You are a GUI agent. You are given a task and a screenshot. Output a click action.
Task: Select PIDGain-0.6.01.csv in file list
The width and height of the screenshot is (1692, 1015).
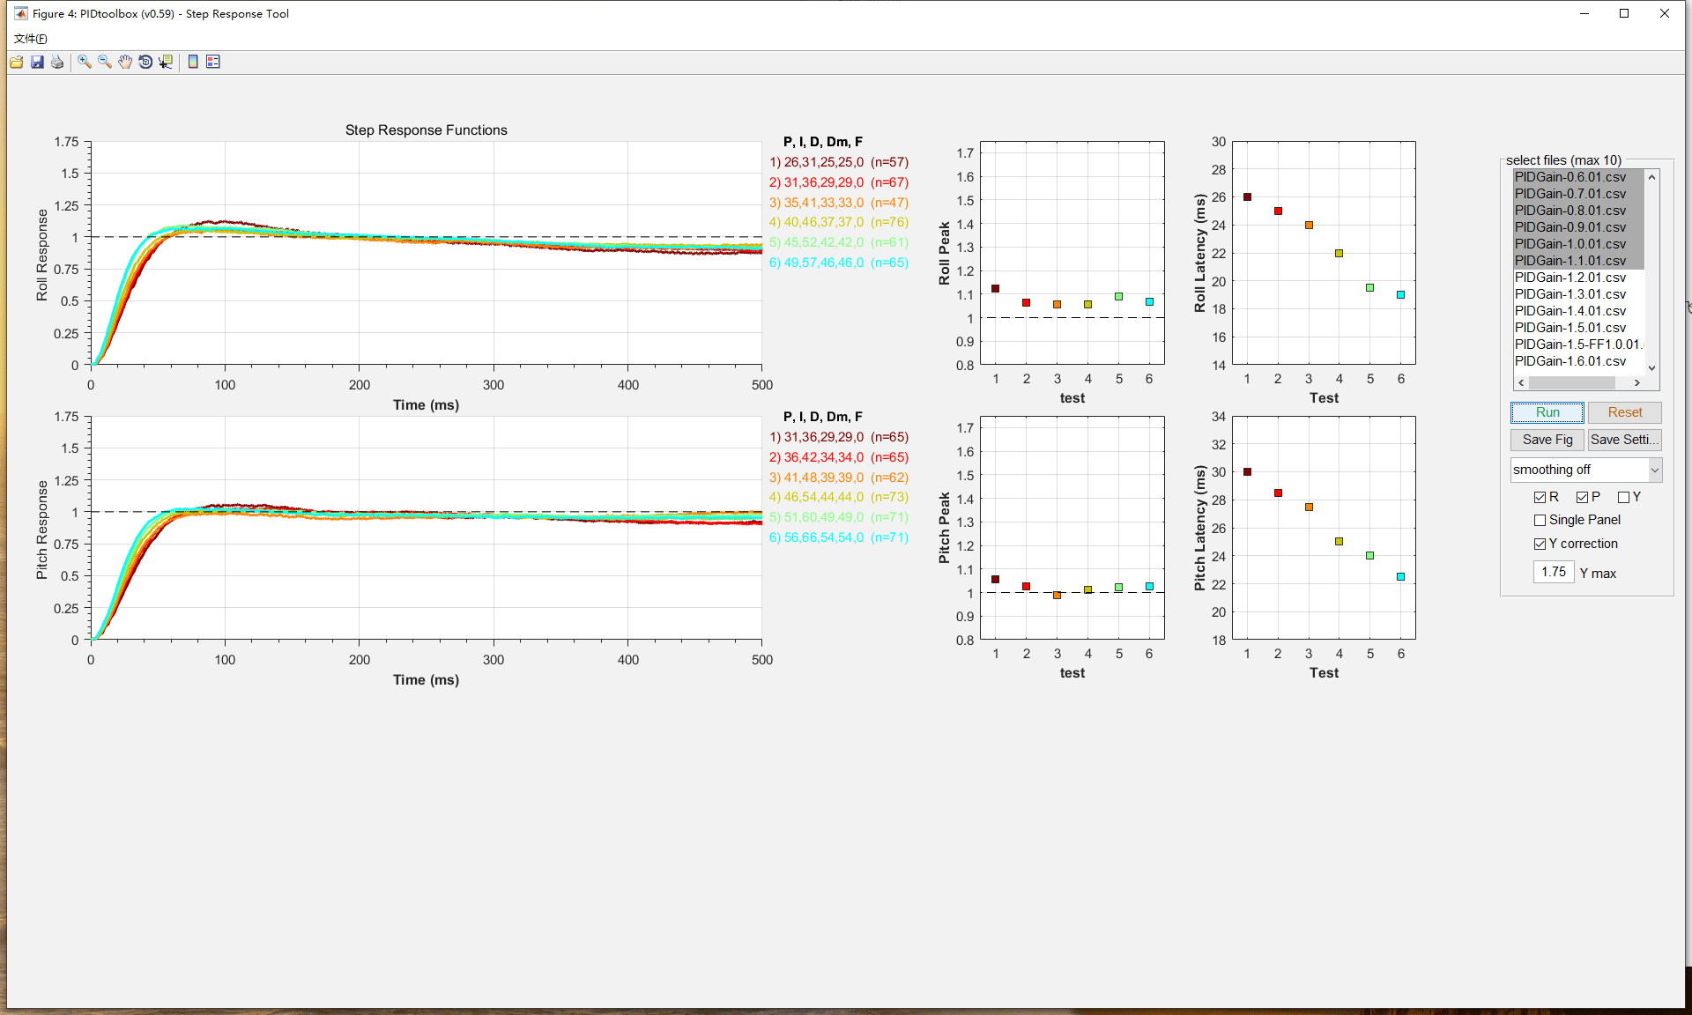tap(1578, 177)
